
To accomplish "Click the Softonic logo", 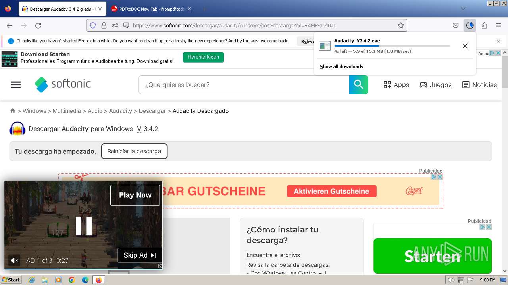I will [x=63, y=84].
